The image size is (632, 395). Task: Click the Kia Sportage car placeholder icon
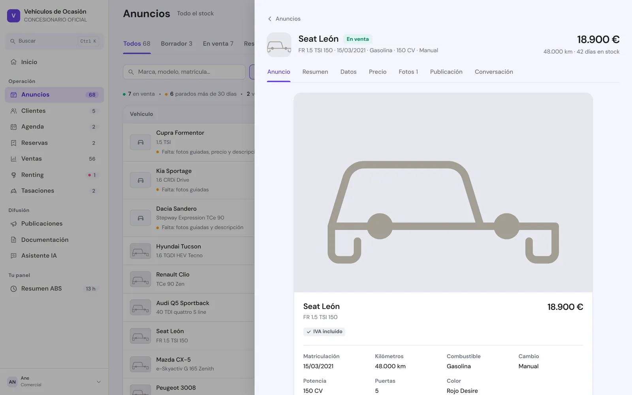141,180
